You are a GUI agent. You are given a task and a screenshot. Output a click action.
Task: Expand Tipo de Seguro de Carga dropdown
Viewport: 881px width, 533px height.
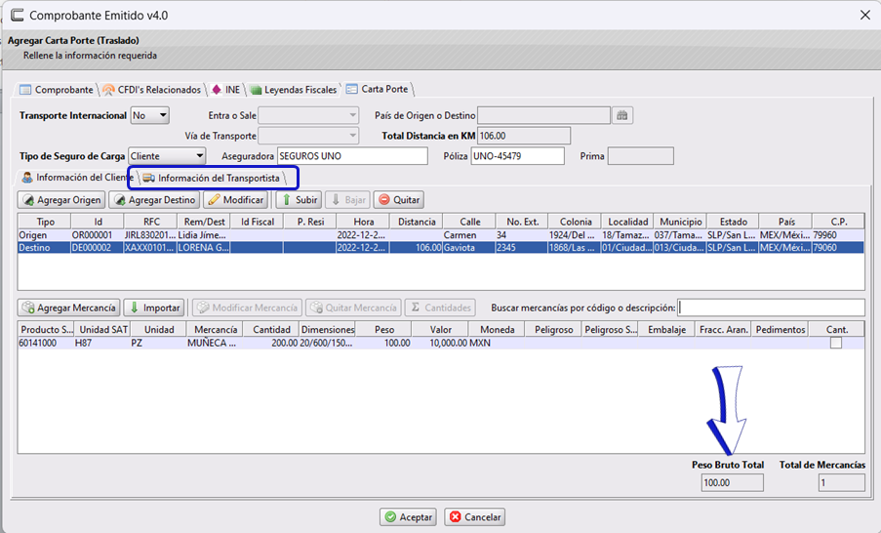167,156
